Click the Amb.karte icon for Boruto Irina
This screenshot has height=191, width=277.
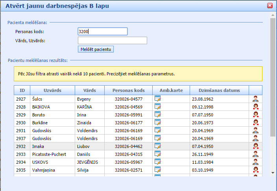pos(157,114)
